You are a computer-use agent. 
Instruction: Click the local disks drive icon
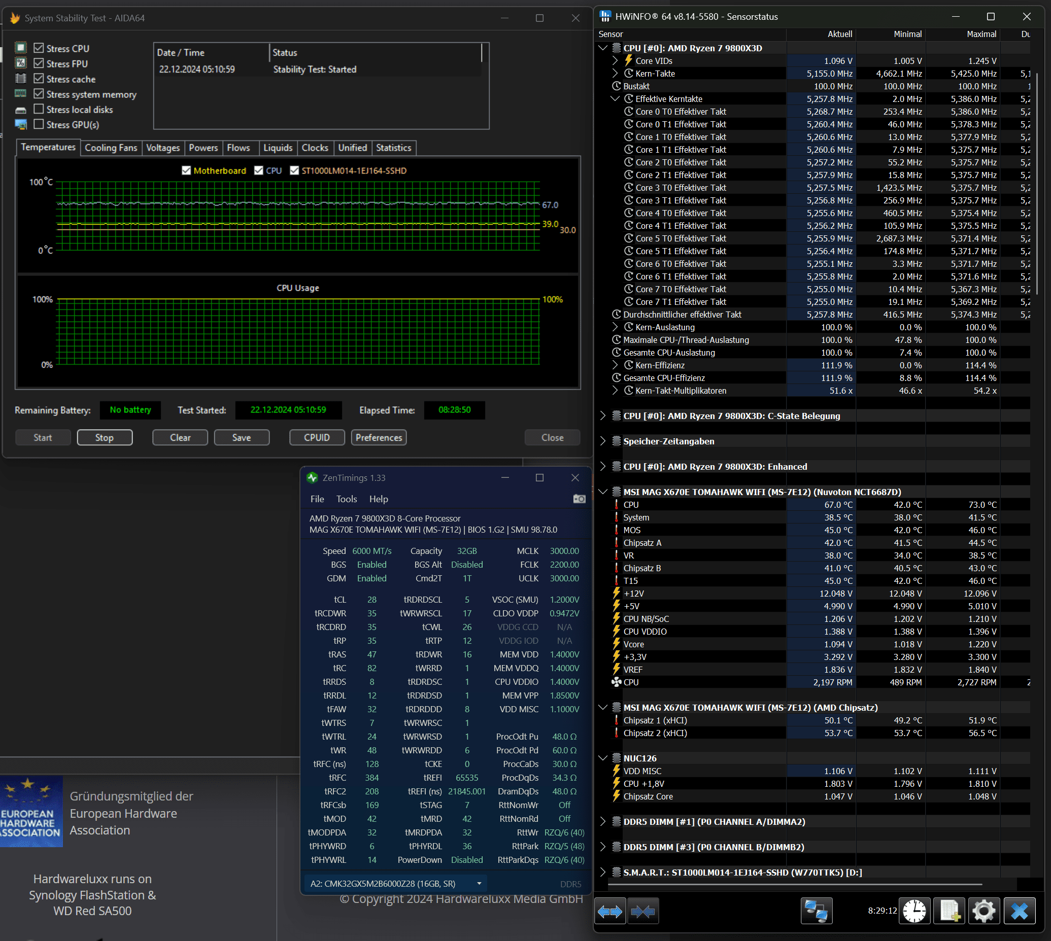click(21, 110)
